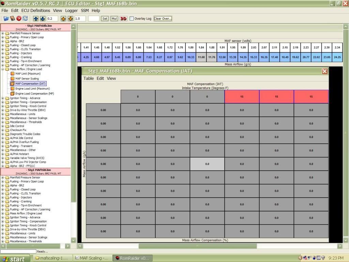Select the MAF Sensor Scaling table
349x262 pixels.
[x=27, y=78]
